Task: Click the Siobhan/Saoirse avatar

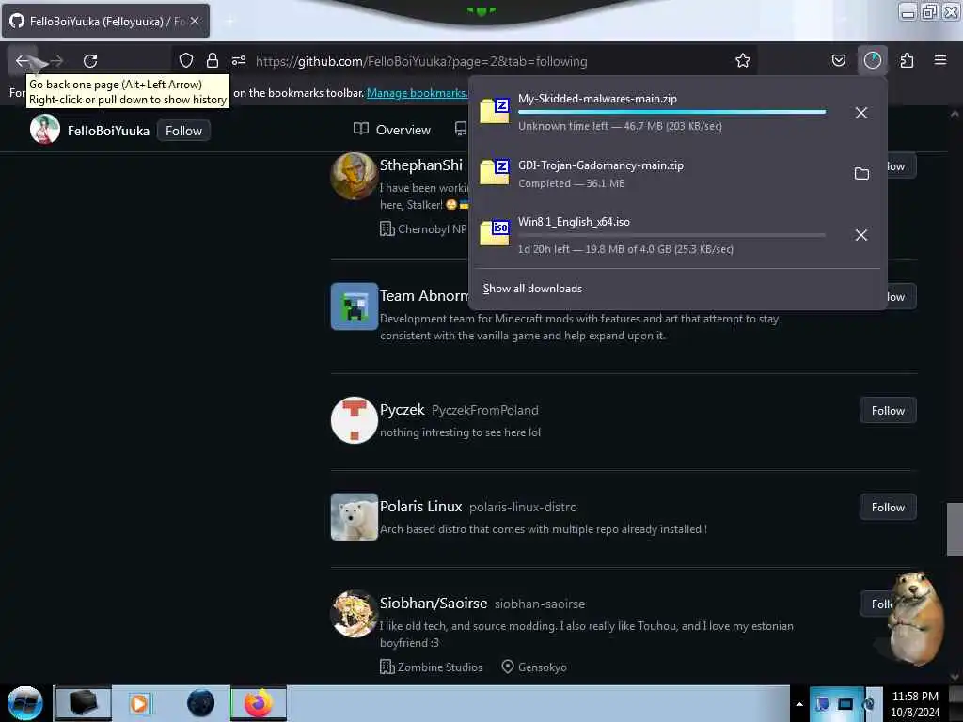Action: pos(354,614)
